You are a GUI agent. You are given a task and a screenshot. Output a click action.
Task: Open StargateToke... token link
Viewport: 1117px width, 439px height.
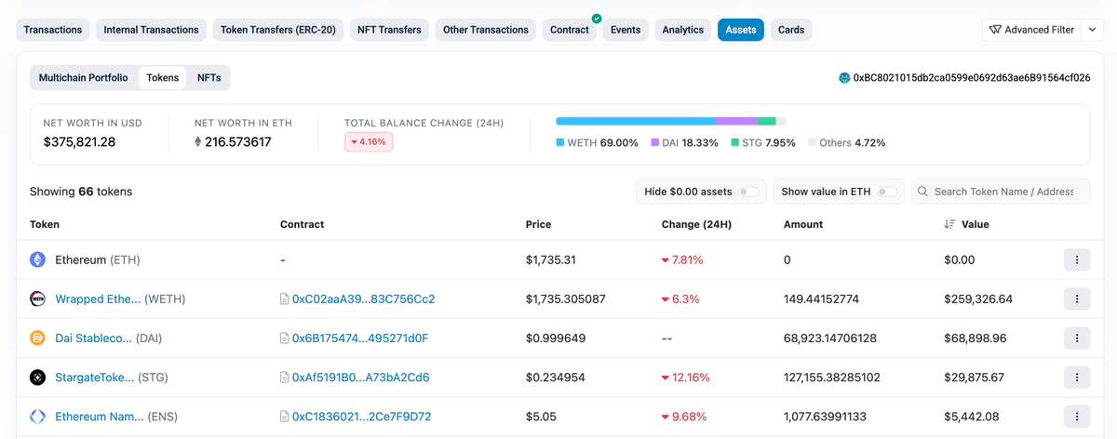tap(95, 378)
